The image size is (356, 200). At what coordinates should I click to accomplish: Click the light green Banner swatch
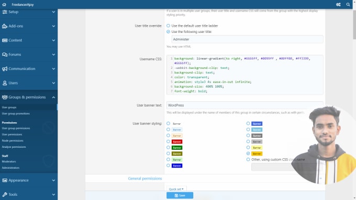click(x=177, y=160)
